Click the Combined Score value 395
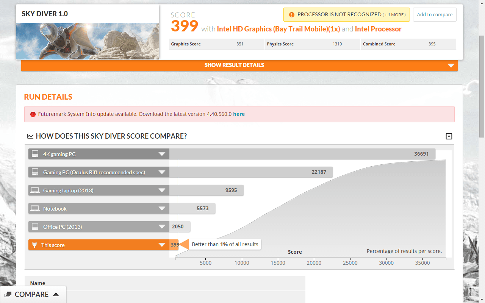 coord(432,44)
